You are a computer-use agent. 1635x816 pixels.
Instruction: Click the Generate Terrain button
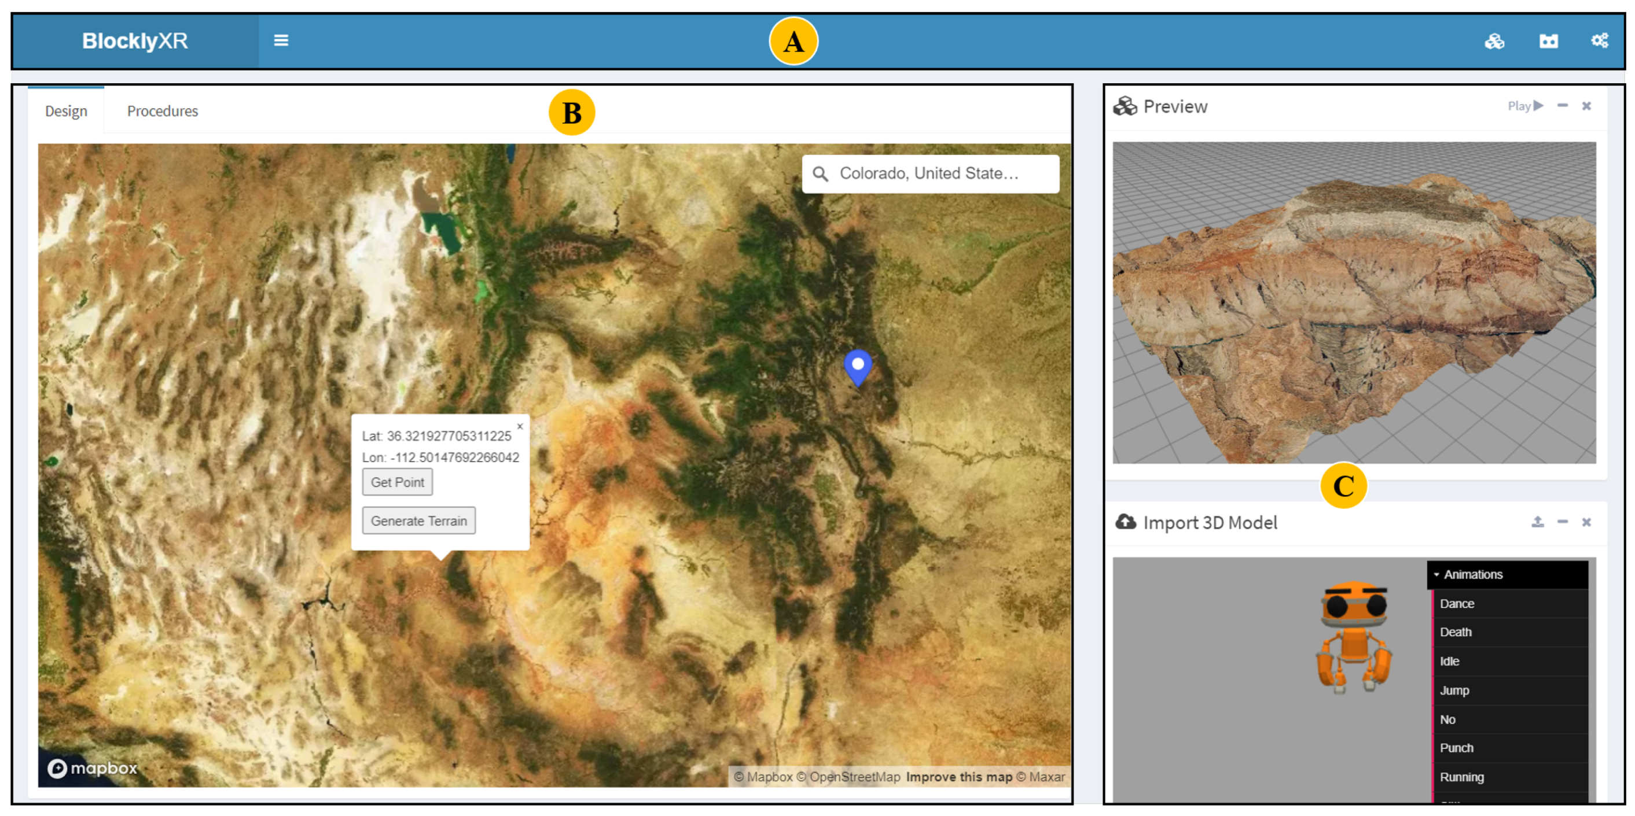418,520
